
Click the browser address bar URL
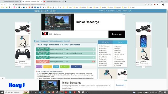[x=30, y=5]
